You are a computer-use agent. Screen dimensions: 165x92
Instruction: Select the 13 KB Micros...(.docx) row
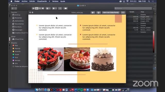click(x=140, y=30)
